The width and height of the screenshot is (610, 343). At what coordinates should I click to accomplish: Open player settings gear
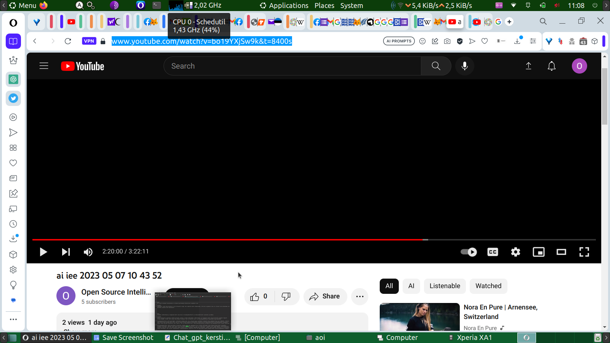515,252
